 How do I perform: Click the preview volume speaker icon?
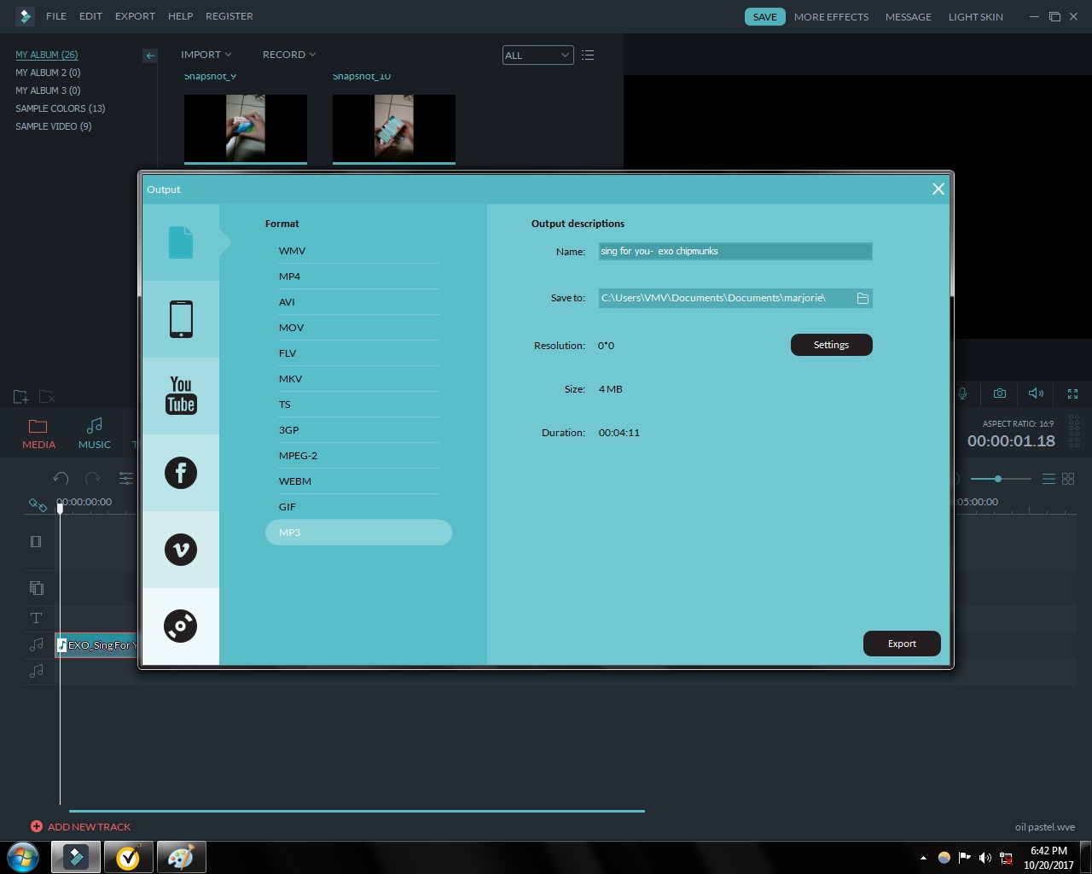(1036, 393)
